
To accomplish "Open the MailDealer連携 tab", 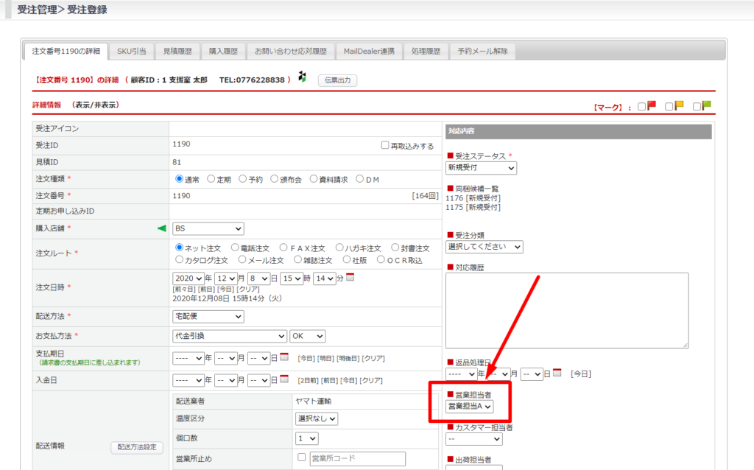I will 370,52.
